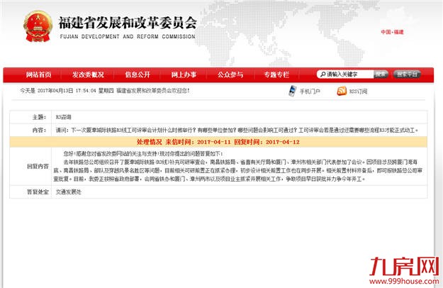Click the 主题 row label
The height and width of the screenshot is (288, 443).
[x=39, y=117]
